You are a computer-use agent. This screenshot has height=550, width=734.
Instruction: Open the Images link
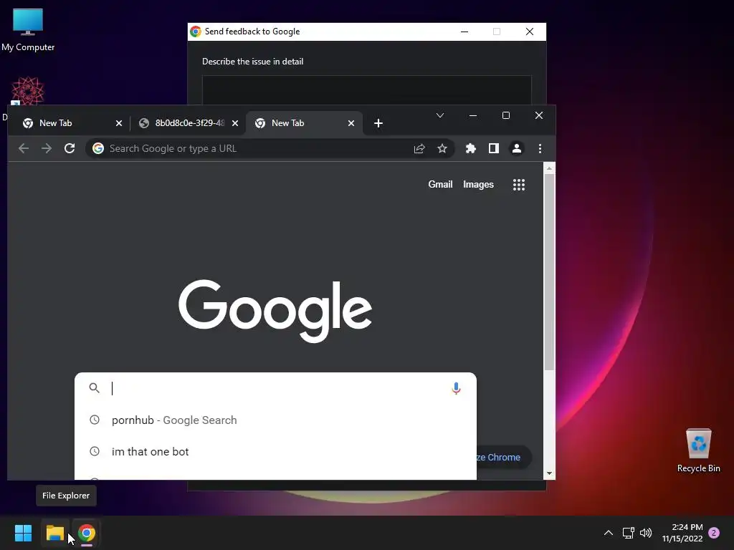(478, 184)
